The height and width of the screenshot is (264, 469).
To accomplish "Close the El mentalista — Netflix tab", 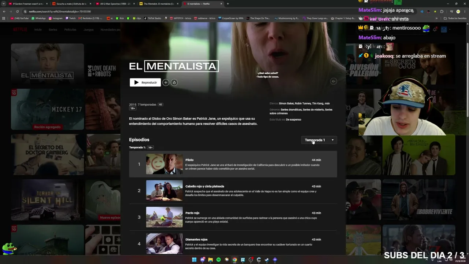I will point(221,4).
